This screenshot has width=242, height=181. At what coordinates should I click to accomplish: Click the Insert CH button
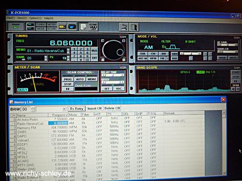(x=94, y=109)
